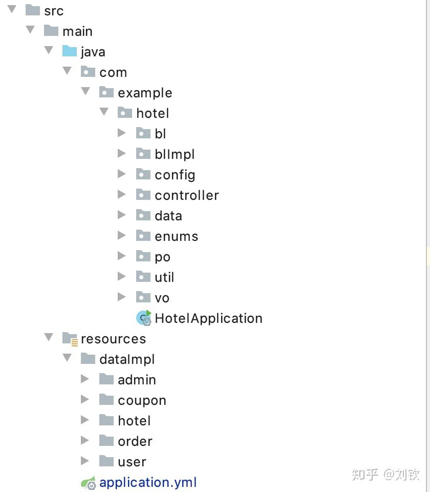430x492 pixels.
Task: Expand the coupon folder under dataImpl
Action: (85, 399)
